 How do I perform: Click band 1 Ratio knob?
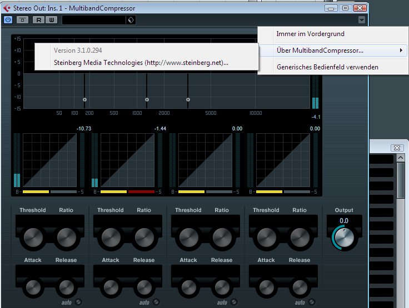click(x=67, y=238)
